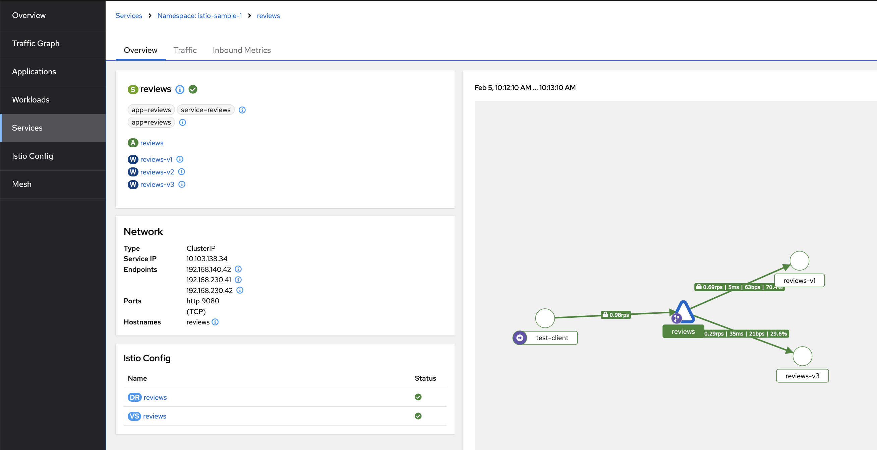Open the VS reviews config link

coord(155,416)
